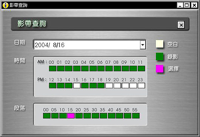This screenshot has width=200, height=137.
Task: Select the AM hour 05 recording block
Action: coord(93,69)
